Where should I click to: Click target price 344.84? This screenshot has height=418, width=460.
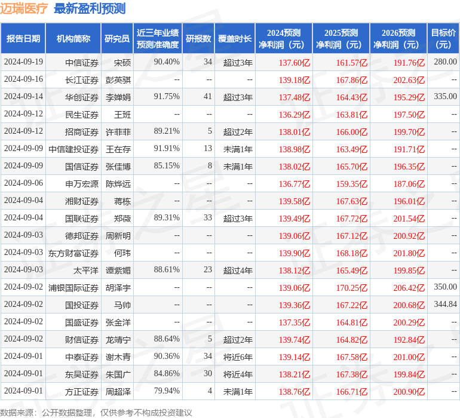(x=445, y=304)
